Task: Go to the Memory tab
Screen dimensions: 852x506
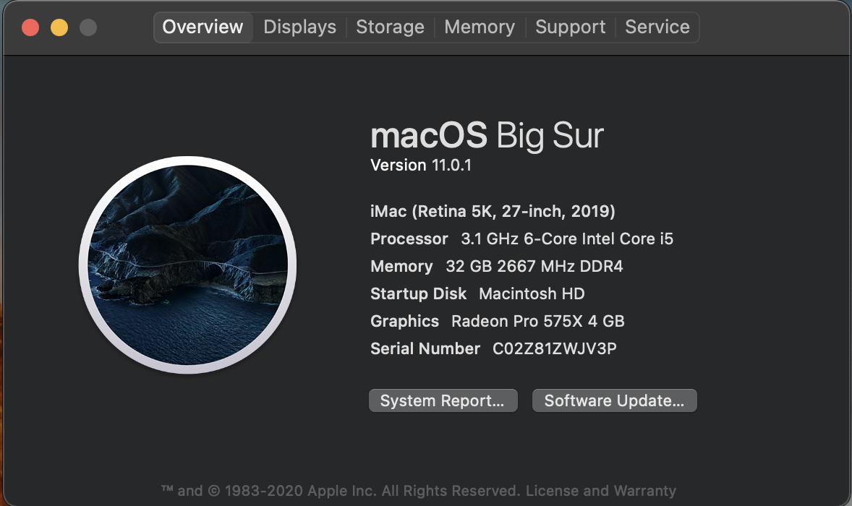Action: (x=480, y=27)
